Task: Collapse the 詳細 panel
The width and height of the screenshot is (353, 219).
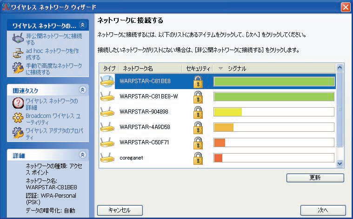Action: 83,155
